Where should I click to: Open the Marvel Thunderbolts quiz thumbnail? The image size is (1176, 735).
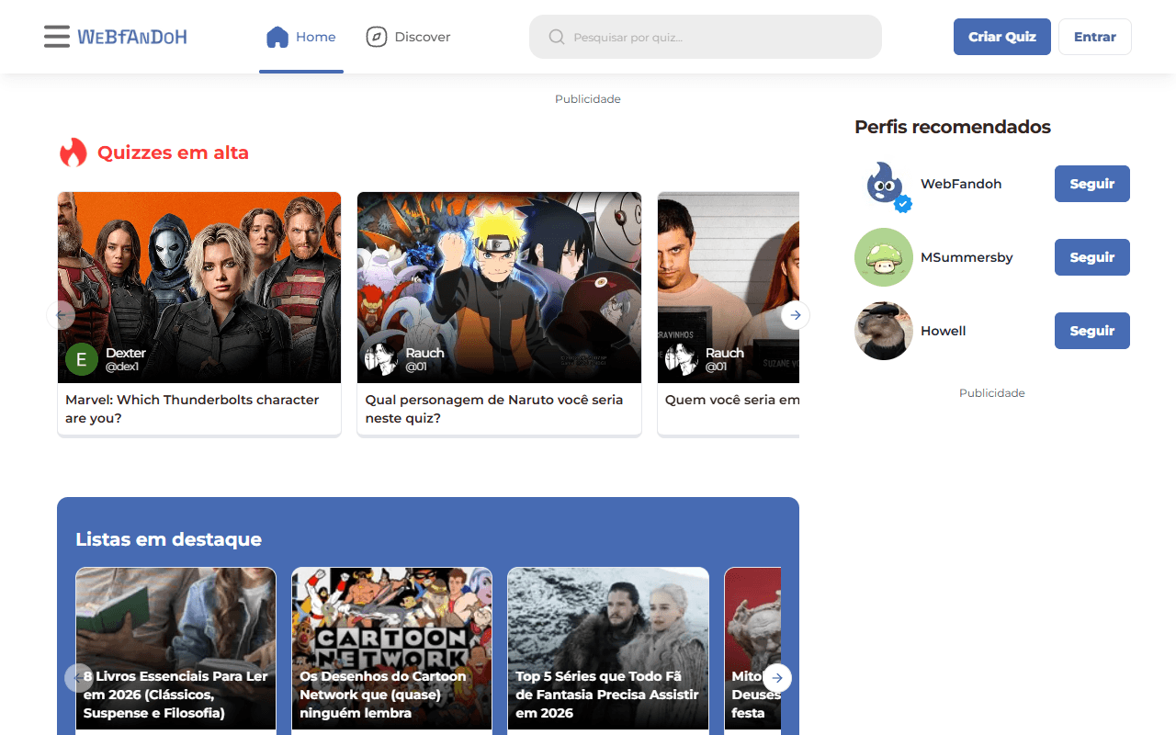[199, 288]
